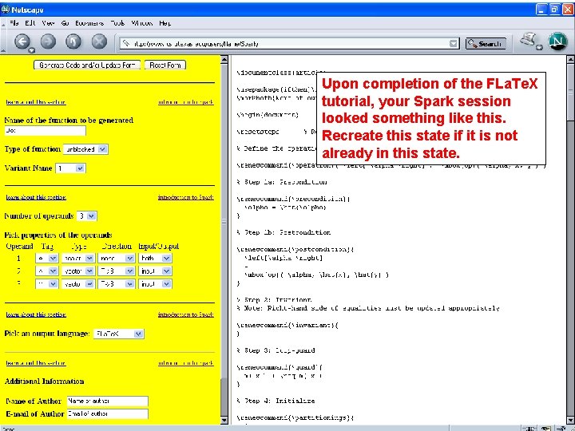Click learn about this section link above operands
The height and width of the screenshot is (431, 575).
36,197
